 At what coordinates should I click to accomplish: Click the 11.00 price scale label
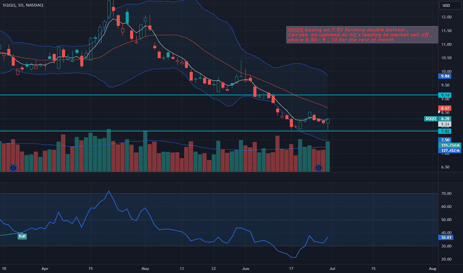tap(446, 45)
